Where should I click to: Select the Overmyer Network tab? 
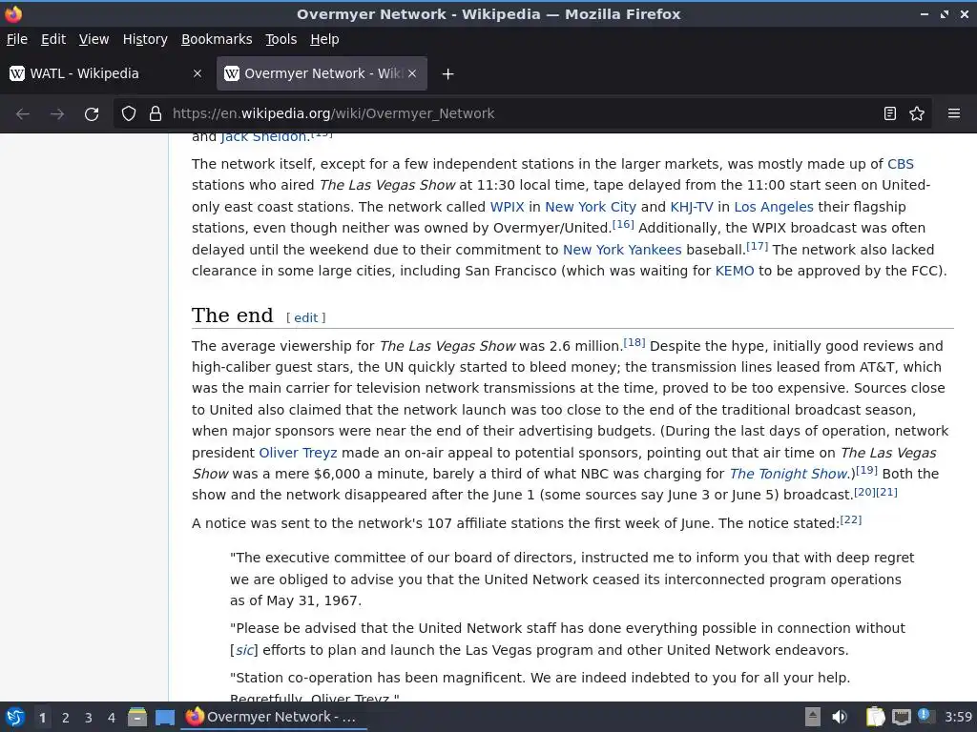point(322,73)
